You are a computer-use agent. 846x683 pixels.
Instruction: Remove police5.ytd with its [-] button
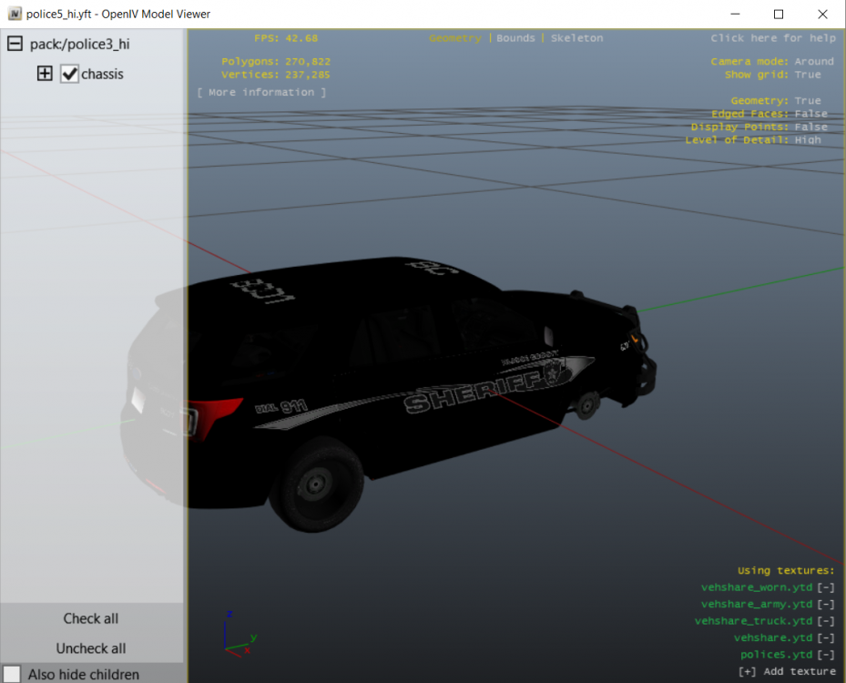(x=825, y=655)
